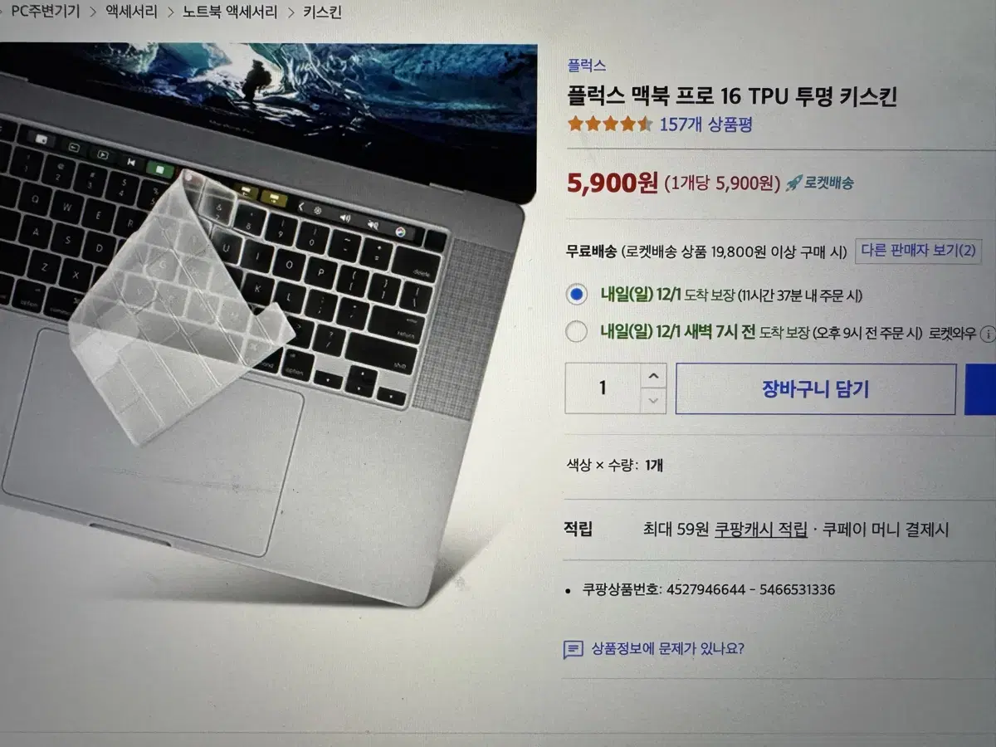996x747 pixels.
Task: Click the 장바구니 담기 button
Action: tap(816, 389)
